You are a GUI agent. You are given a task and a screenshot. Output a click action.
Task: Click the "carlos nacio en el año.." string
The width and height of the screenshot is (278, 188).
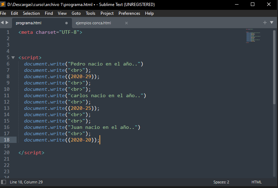point(105,95)
